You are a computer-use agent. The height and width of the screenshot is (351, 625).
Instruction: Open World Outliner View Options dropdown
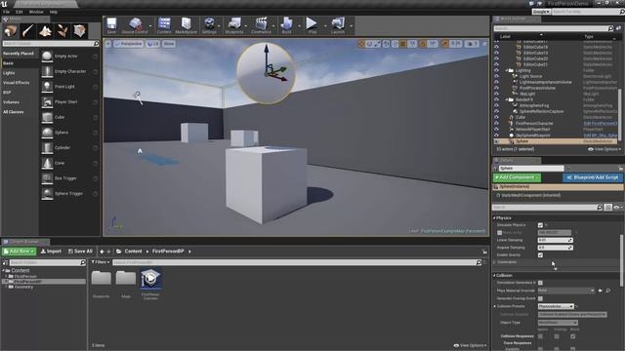604,149
